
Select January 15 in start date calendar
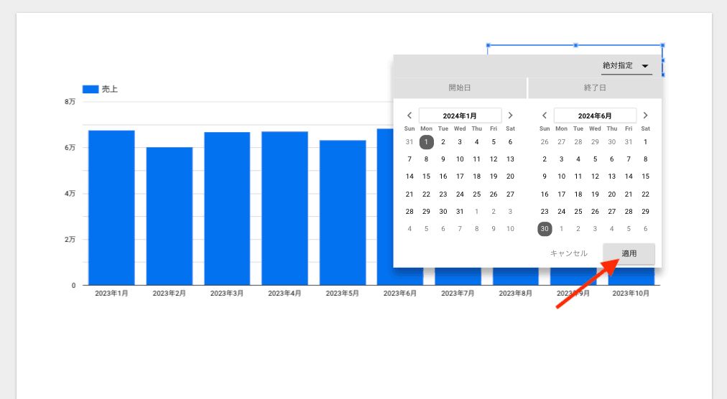coord(426,177)
